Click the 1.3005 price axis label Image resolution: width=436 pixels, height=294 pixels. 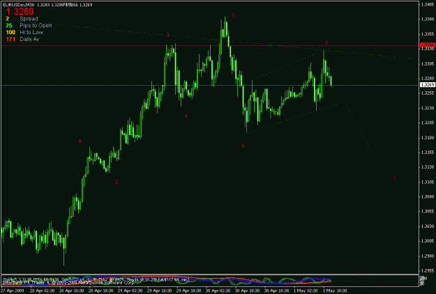(x=428, y=241)
